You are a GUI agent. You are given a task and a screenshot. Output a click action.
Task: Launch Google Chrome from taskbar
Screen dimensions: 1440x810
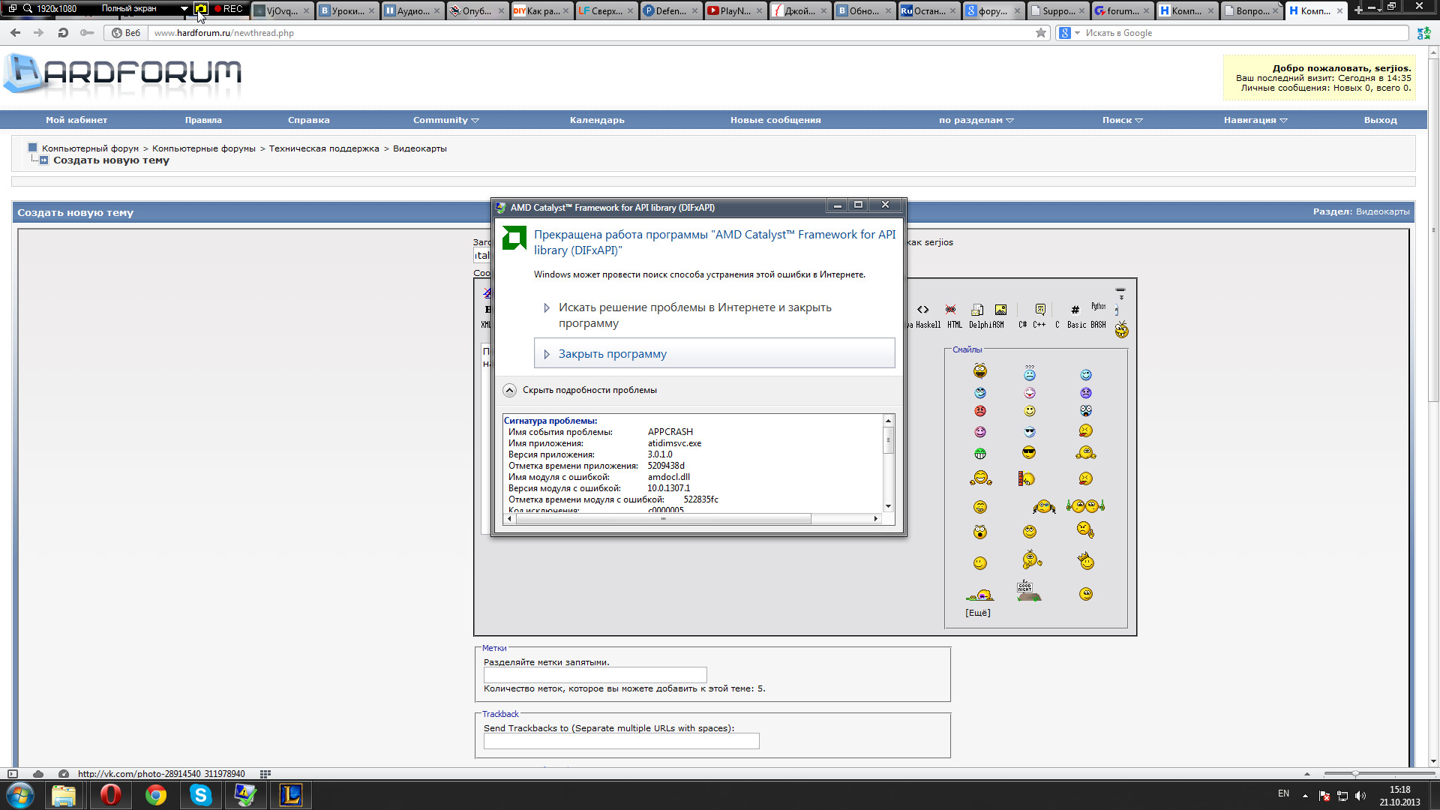pyautogui.click(x=156, y=795)
